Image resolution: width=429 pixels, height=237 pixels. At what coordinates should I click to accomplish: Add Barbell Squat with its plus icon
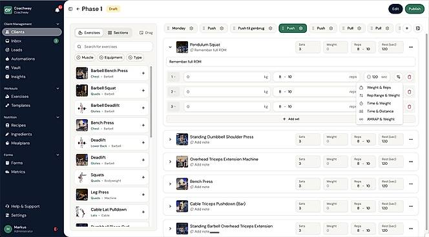[143, 91]
